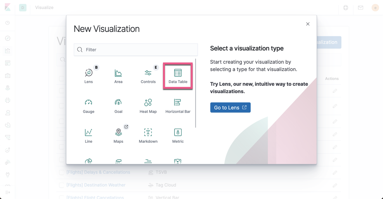Tick checkbox for [Flights] Delays & Cancellations
383x199 pixels.
coord(62,172)
